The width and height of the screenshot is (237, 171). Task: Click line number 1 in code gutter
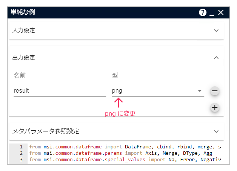pos(21,147)
